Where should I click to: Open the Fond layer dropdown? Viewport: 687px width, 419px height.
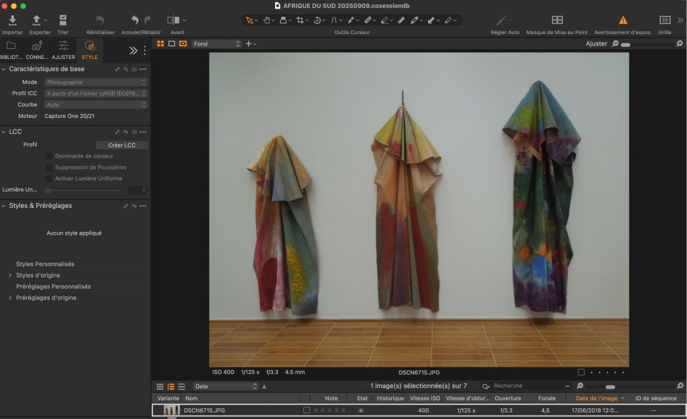click(x=216, y=44)
